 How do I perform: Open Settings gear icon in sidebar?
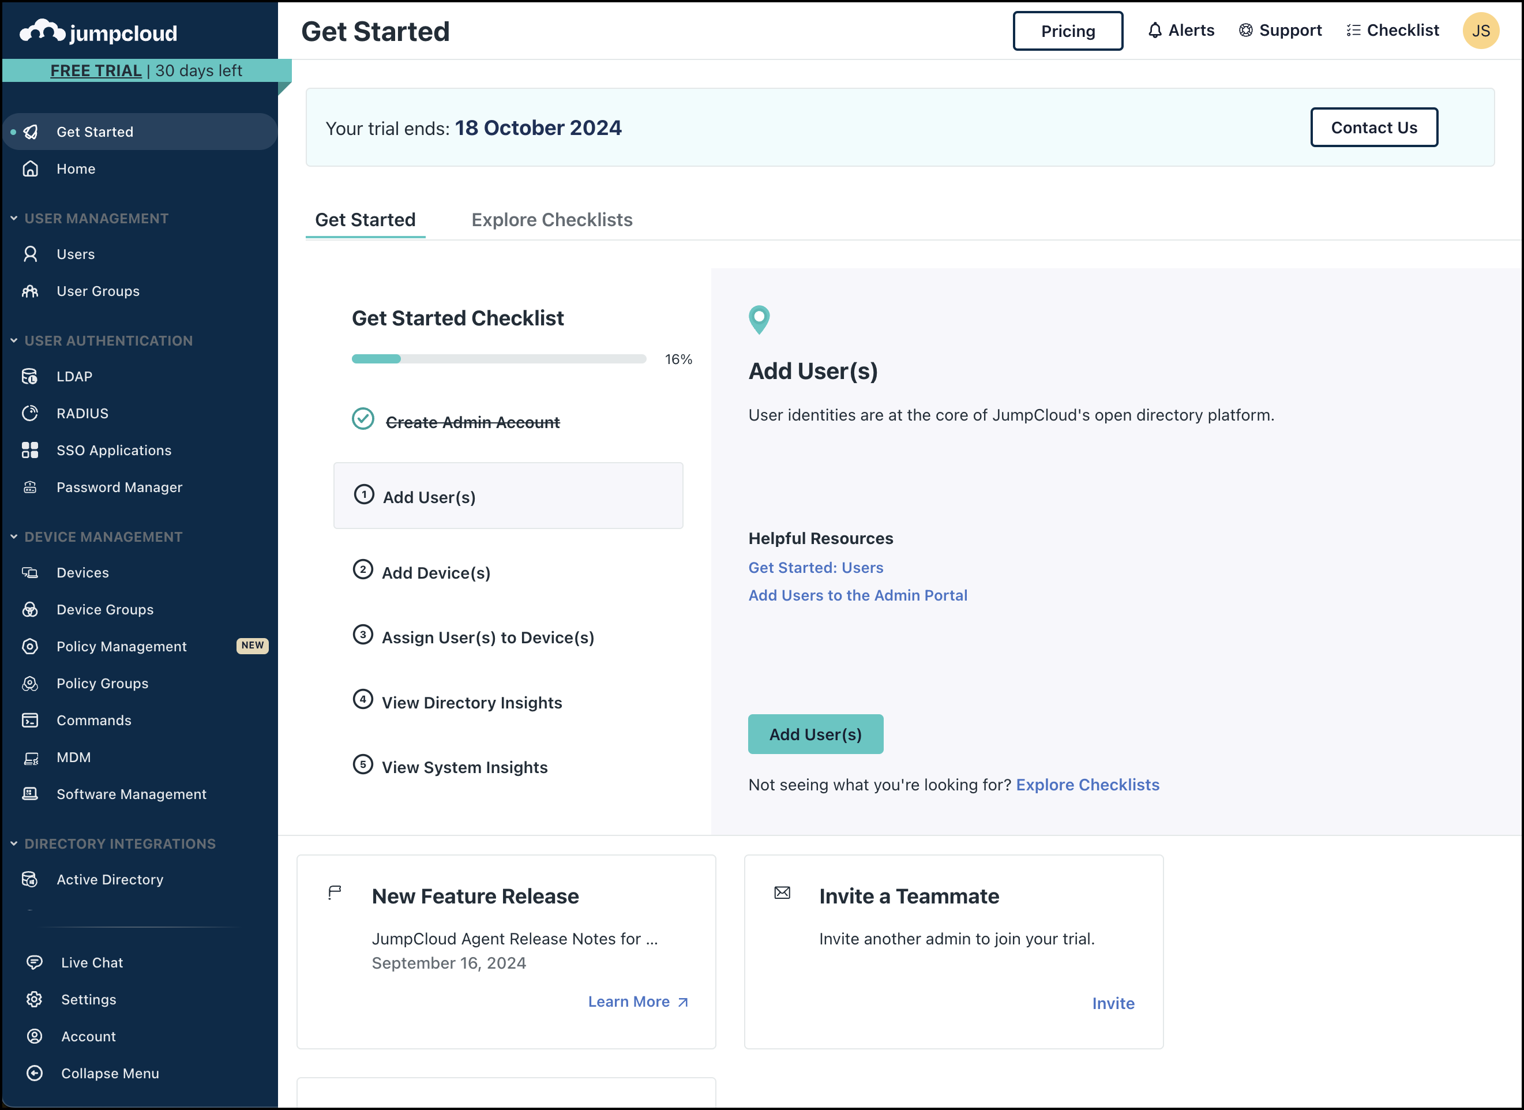(34, 999)
